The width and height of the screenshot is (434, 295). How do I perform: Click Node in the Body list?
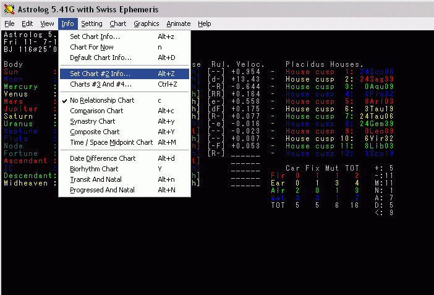(x=13, y=146)
